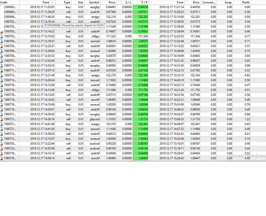Sort by the Symbol column header

pyautogui.click(x=94, y=3)
